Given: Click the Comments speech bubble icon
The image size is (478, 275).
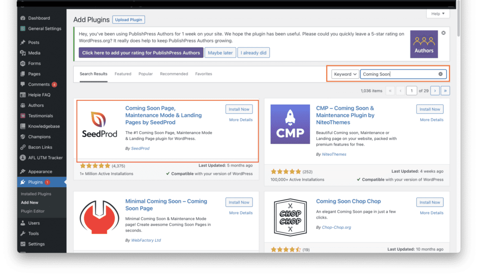Looking at the screenshot, I should click(x=23, y=85).
